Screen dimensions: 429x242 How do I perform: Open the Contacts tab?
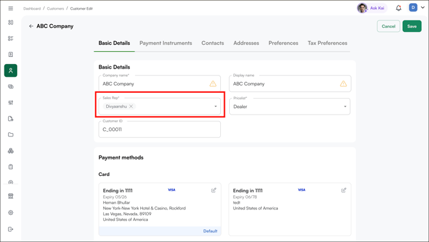[x=213, y=43]
